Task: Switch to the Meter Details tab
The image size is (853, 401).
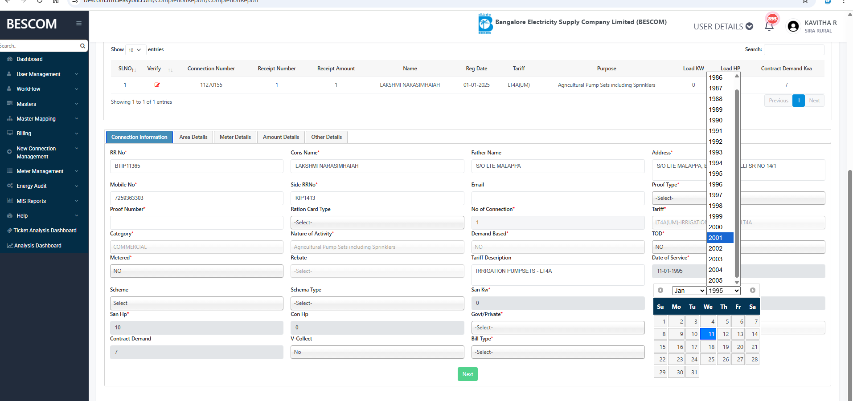Action: 235,137
